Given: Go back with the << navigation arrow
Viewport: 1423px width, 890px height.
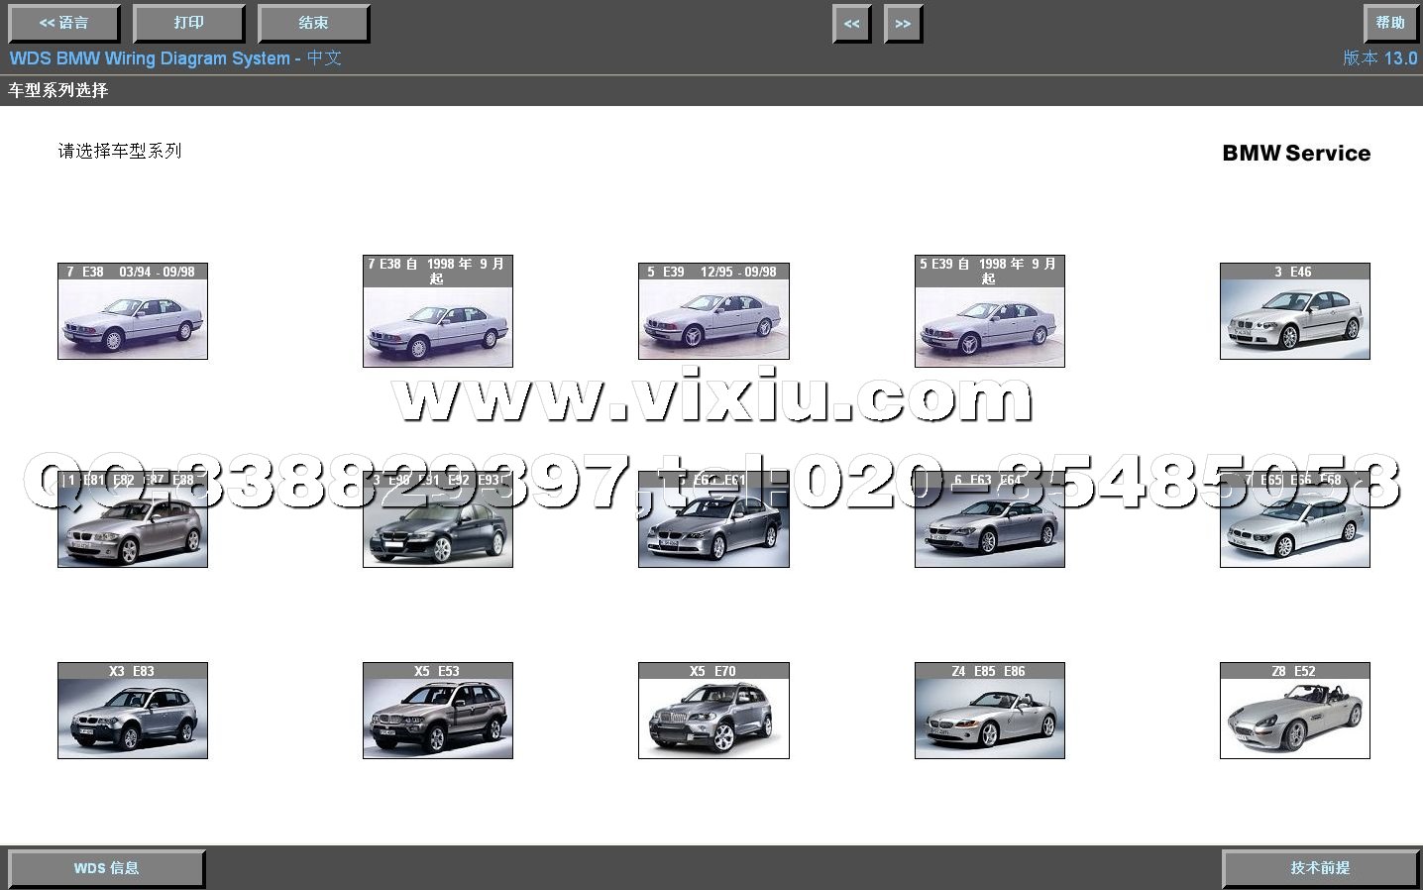Looking at the screenshot, I should click(x=851, y=24).
